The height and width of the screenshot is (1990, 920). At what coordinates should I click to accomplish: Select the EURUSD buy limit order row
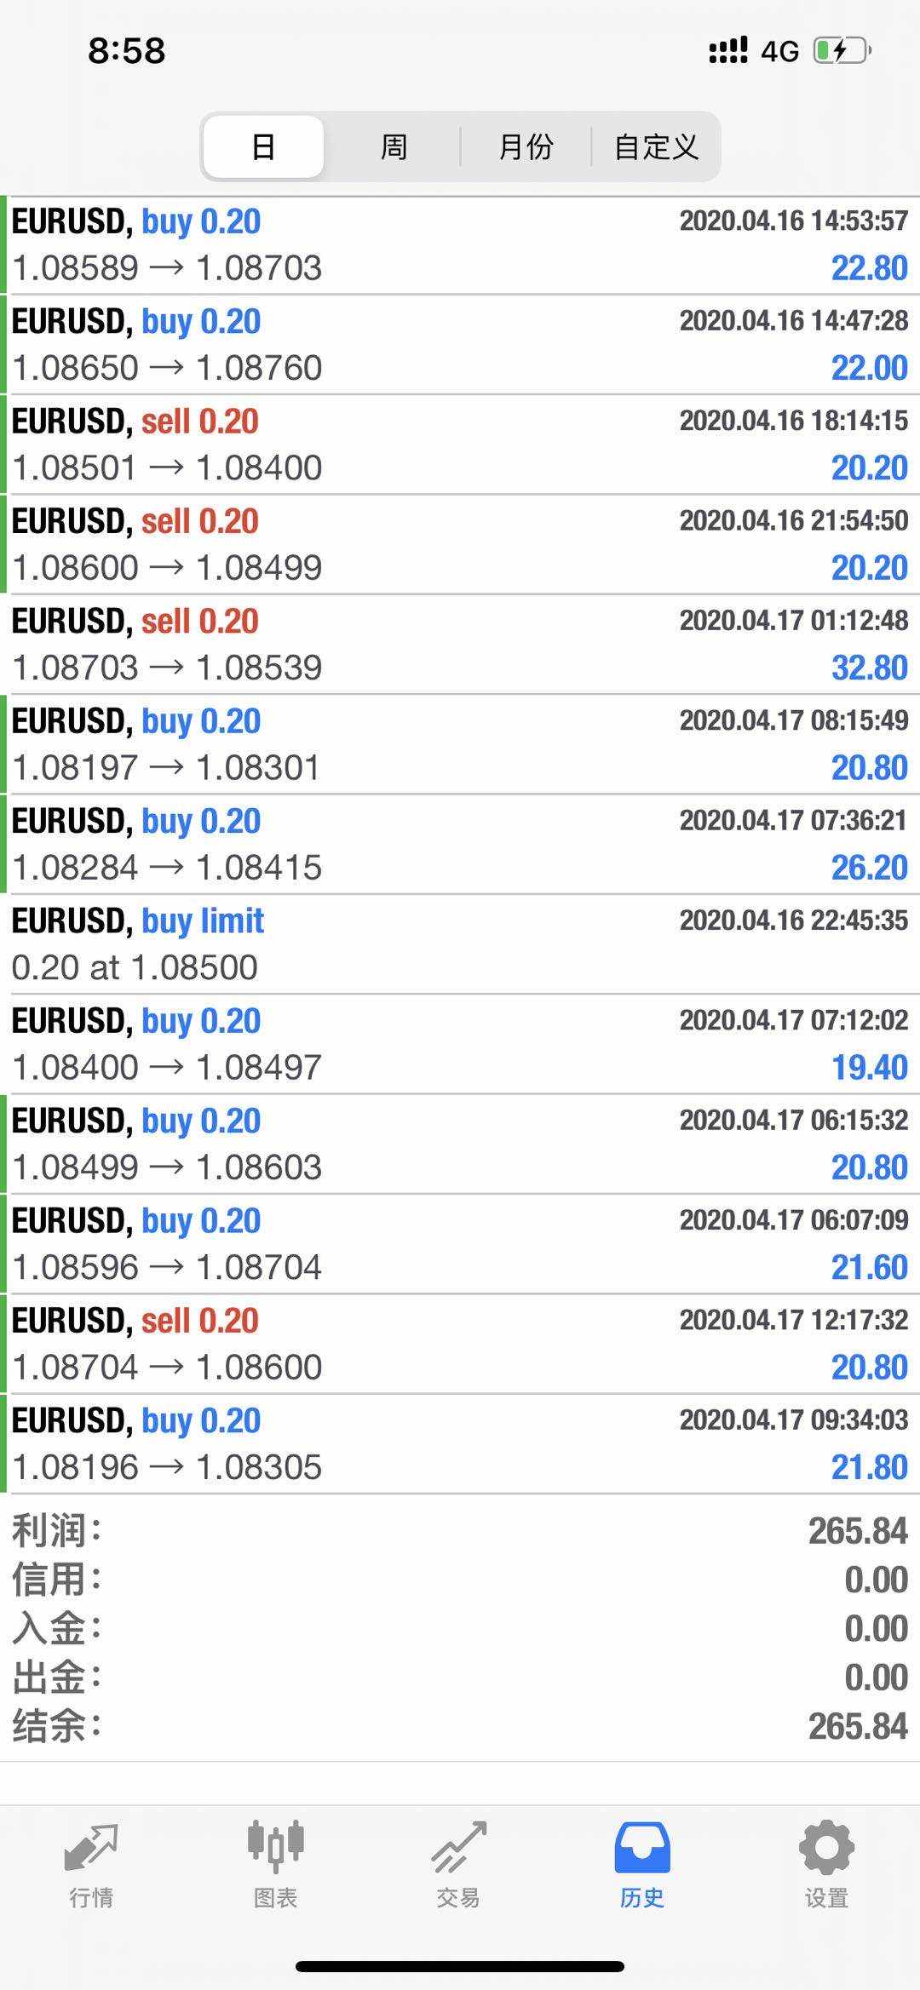pos(460,944)
